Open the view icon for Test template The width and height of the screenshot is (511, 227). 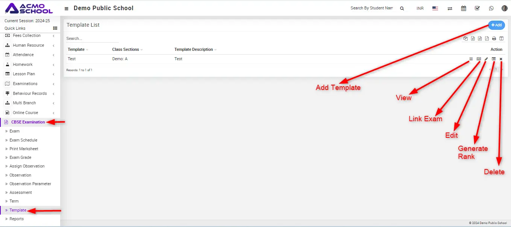(471, 59)
